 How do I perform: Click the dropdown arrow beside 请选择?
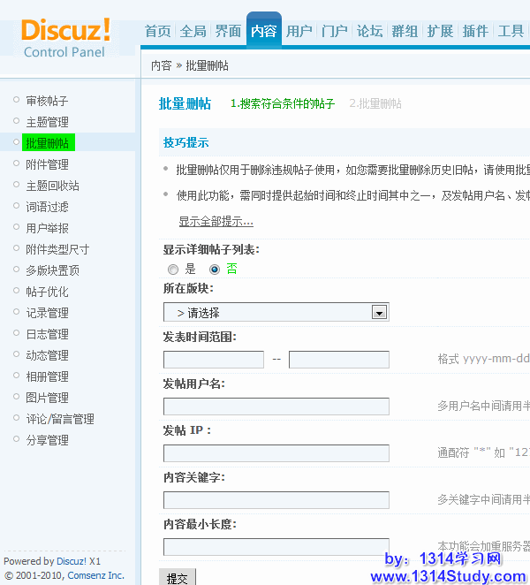379,312
